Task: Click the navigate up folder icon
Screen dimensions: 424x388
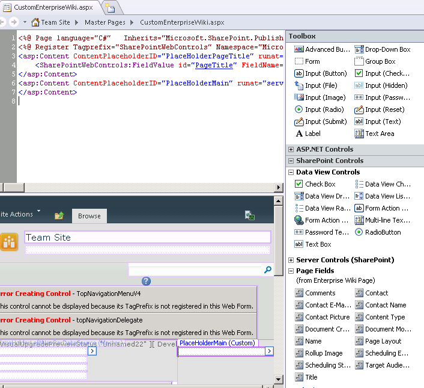Action: pyautogui.click(x=59, y=215)
